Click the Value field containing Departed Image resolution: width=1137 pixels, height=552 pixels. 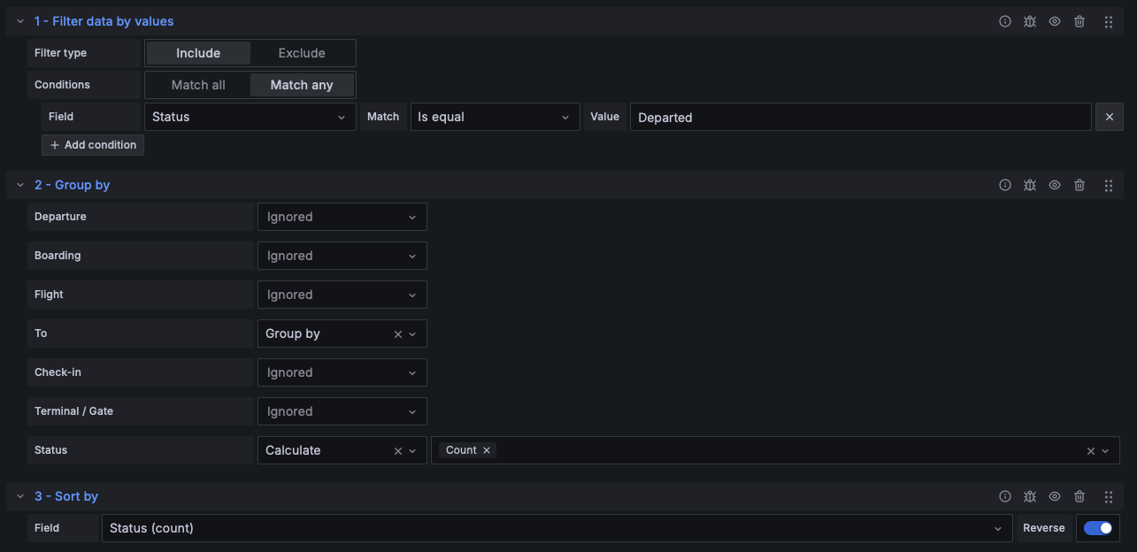click(x=859, y=117)
